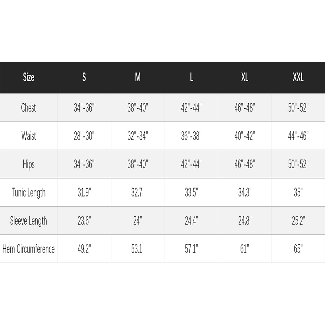Click the Tunic Length 31.9" cell
This screenshot has height=325, width=325.
click(x=84, y=192)
